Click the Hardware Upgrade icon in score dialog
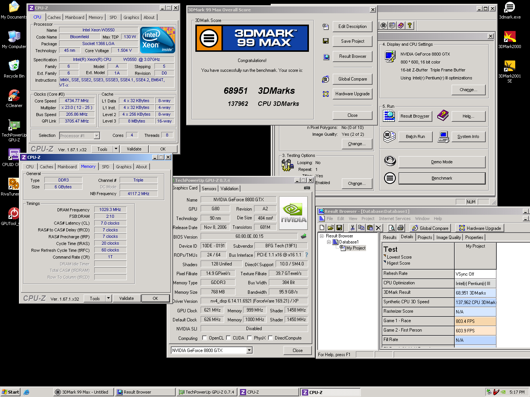 tap(326, 94)
